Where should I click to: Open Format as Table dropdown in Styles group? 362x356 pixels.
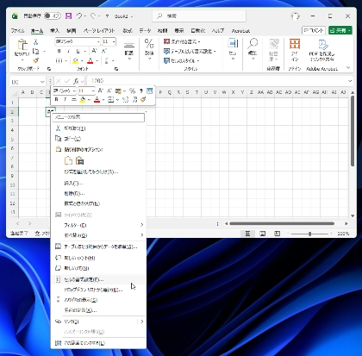point(190,51)
